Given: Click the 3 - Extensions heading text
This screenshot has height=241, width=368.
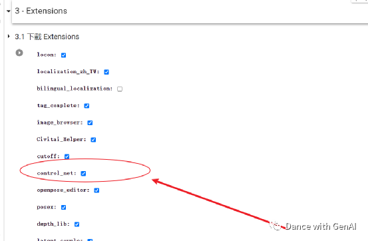Looking at the screenshot, I should tap(41, 11).
